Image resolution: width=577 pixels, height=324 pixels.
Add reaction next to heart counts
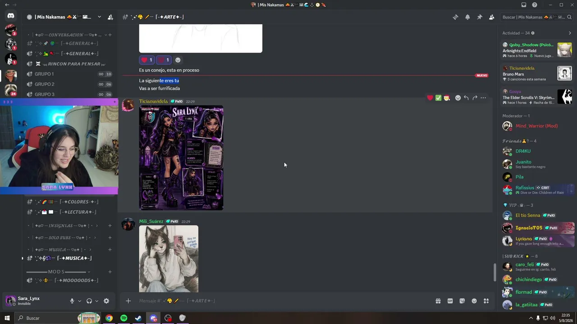click(x=178, y=60)
